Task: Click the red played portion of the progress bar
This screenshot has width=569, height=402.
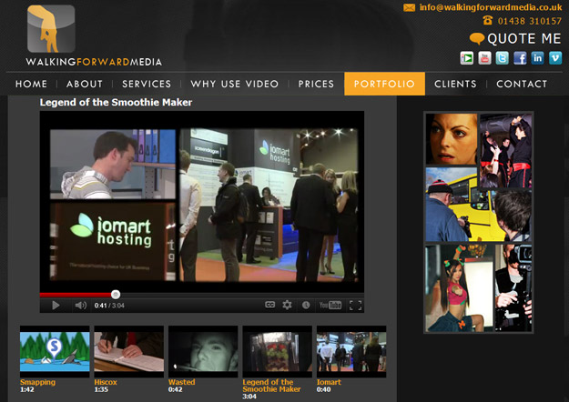Action: coord(76,295)
